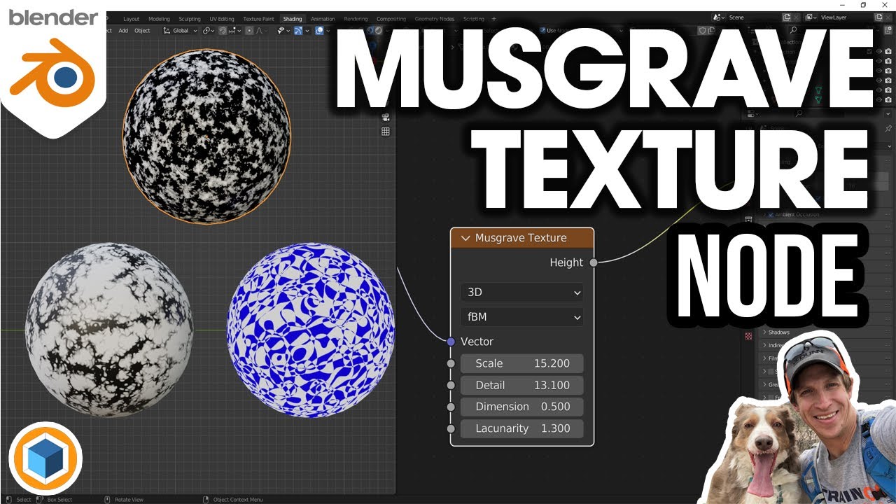Browse scenes with the Scene icon dropdown
The height and width of the screenshot is (504, 896).
(x=719, y=17)
